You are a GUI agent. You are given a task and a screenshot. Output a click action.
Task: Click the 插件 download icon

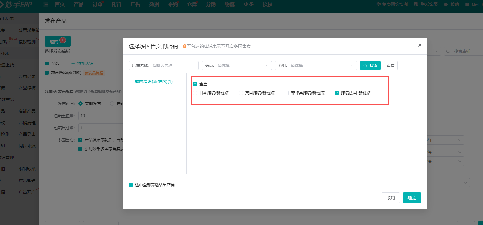[467, 5]
